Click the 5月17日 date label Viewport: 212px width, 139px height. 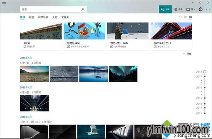tap(25, 63)
